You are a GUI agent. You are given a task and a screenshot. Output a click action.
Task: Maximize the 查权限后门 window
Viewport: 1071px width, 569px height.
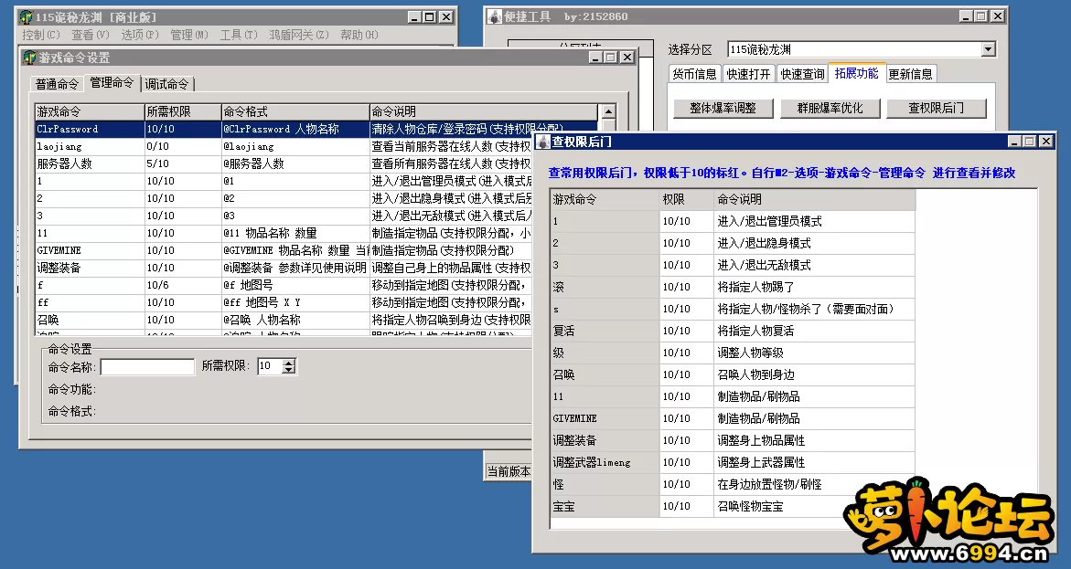pyautogui.click(x=1030, y=142)
